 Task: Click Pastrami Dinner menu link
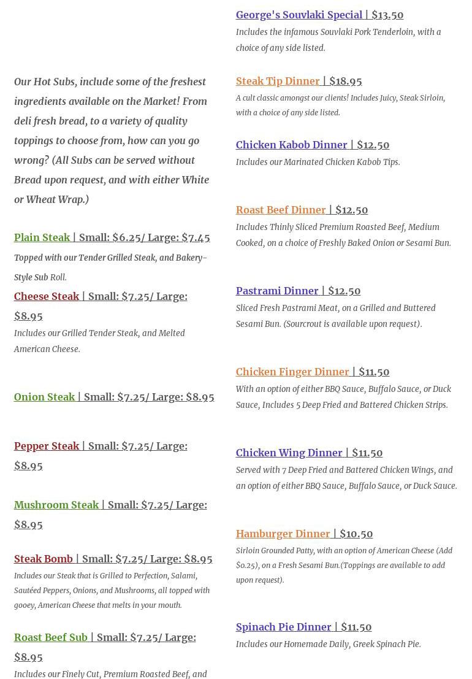277,291
